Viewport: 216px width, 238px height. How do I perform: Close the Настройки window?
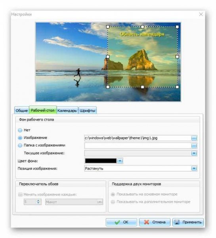pos(201,14)
